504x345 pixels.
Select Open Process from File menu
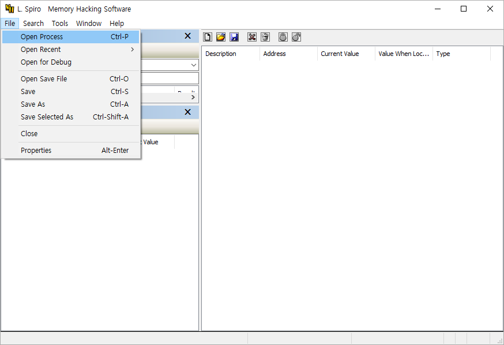point(71,37)
